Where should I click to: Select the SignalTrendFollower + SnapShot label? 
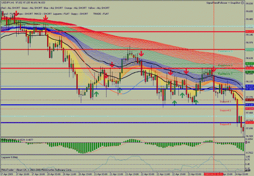[x=224, y=3]
